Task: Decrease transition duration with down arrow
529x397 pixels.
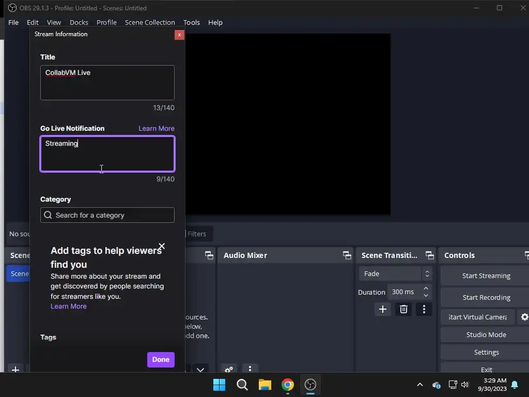Action: 426,295
